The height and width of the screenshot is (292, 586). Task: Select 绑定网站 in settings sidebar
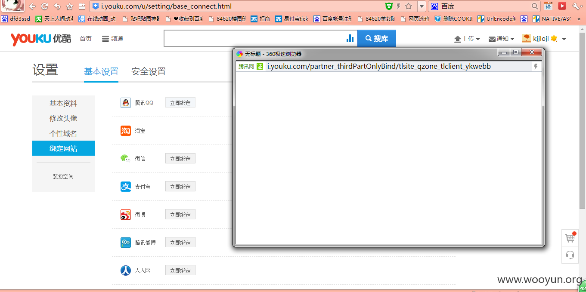point(63,148)
